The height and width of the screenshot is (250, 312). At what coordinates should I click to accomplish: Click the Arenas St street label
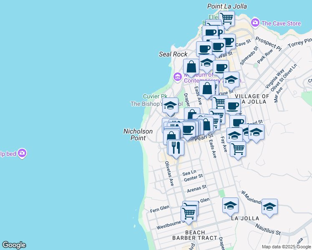[197, 189]
